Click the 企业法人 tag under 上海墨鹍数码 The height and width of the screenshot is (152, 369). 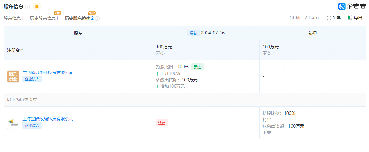[32, 125]
